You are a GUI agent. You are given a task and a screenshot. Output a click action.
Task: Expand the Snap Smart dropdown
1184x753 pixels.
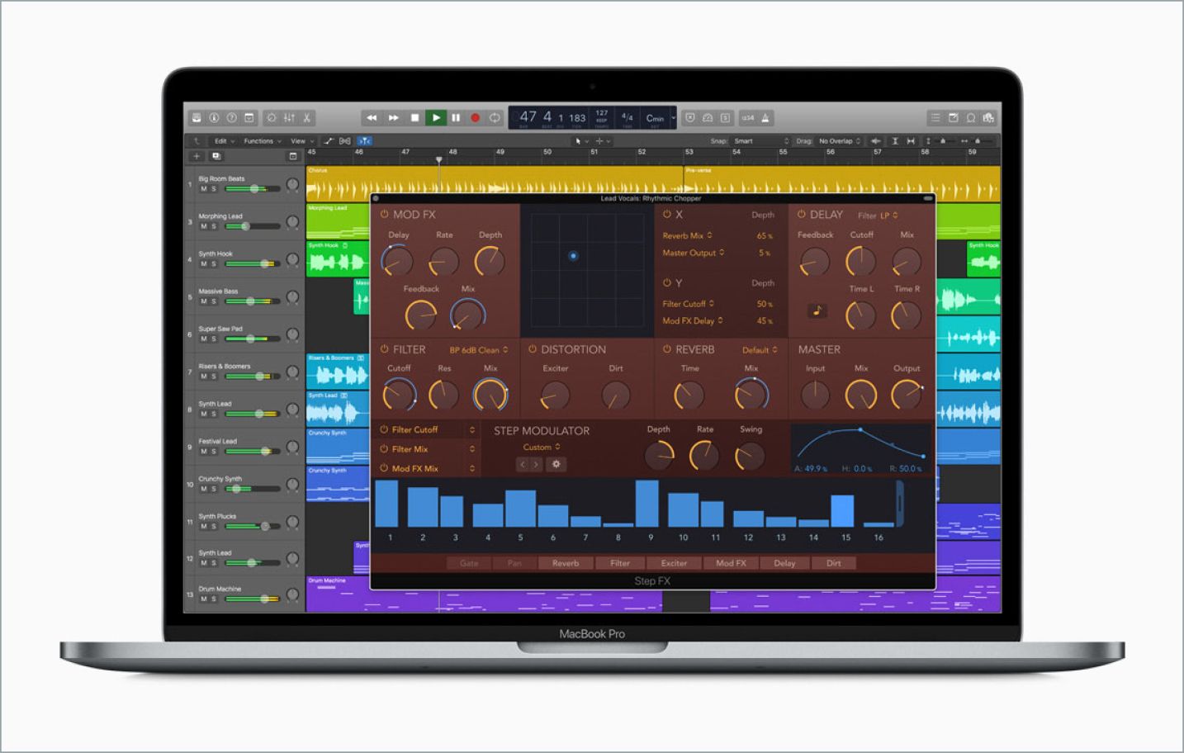761,141
